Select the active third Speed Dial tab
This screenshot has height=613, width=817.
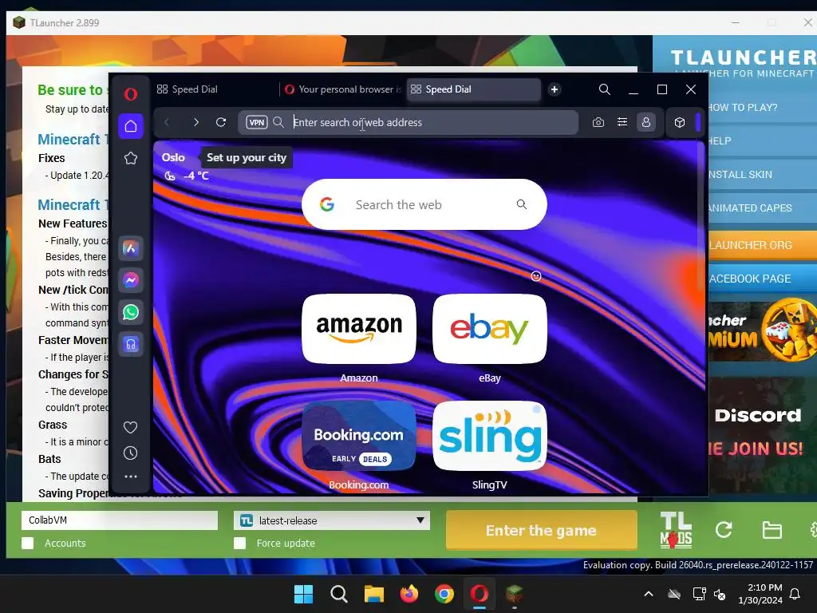coord(473,89)
